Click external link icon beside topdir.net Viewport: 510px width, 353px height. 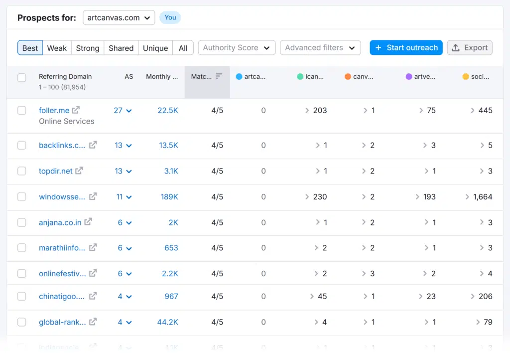79,171
